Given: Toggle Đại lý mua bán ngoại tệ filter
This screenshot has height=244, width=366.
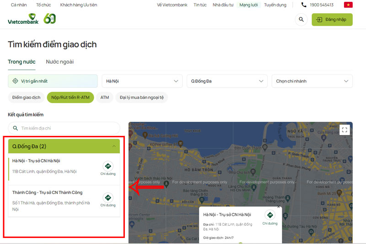Looking at the screenshot, I should point(142,98).
